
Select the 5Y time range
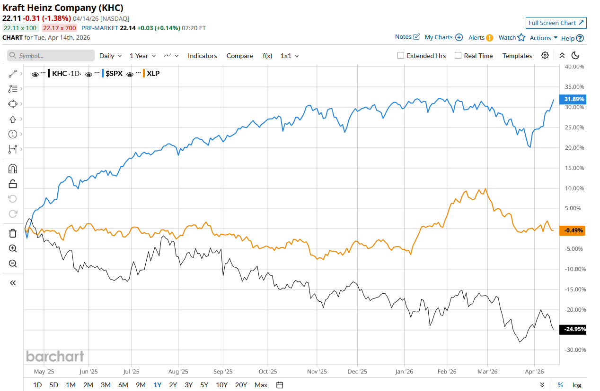204,385
